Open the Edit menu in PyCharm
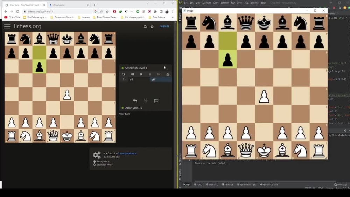Image resolution: width=350 pixels, height=197 pixels. pos(191,3)
